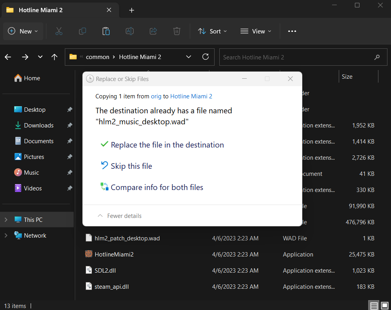Select Skip this file option
The width and height of the screenshot is (391, 310).
[x=131, y=166]
